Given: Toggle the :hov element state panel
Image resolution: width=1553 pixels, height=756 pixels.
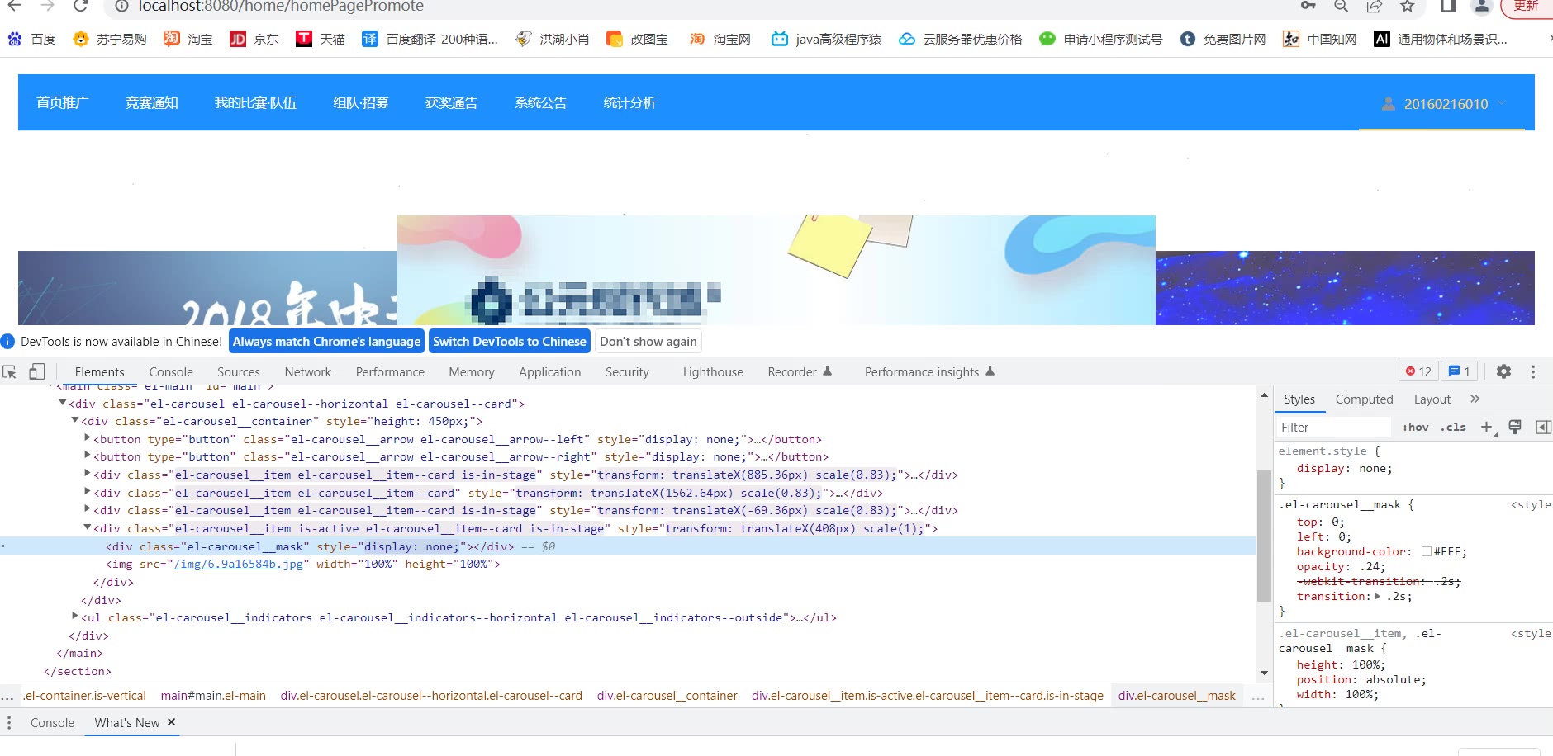Looking at the screenshot, I should tap(1415, 428).
